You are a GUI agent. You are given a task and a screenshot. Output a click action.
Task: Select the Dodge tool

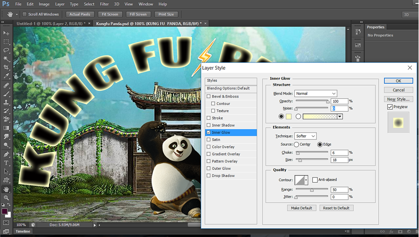click(6, 145)
